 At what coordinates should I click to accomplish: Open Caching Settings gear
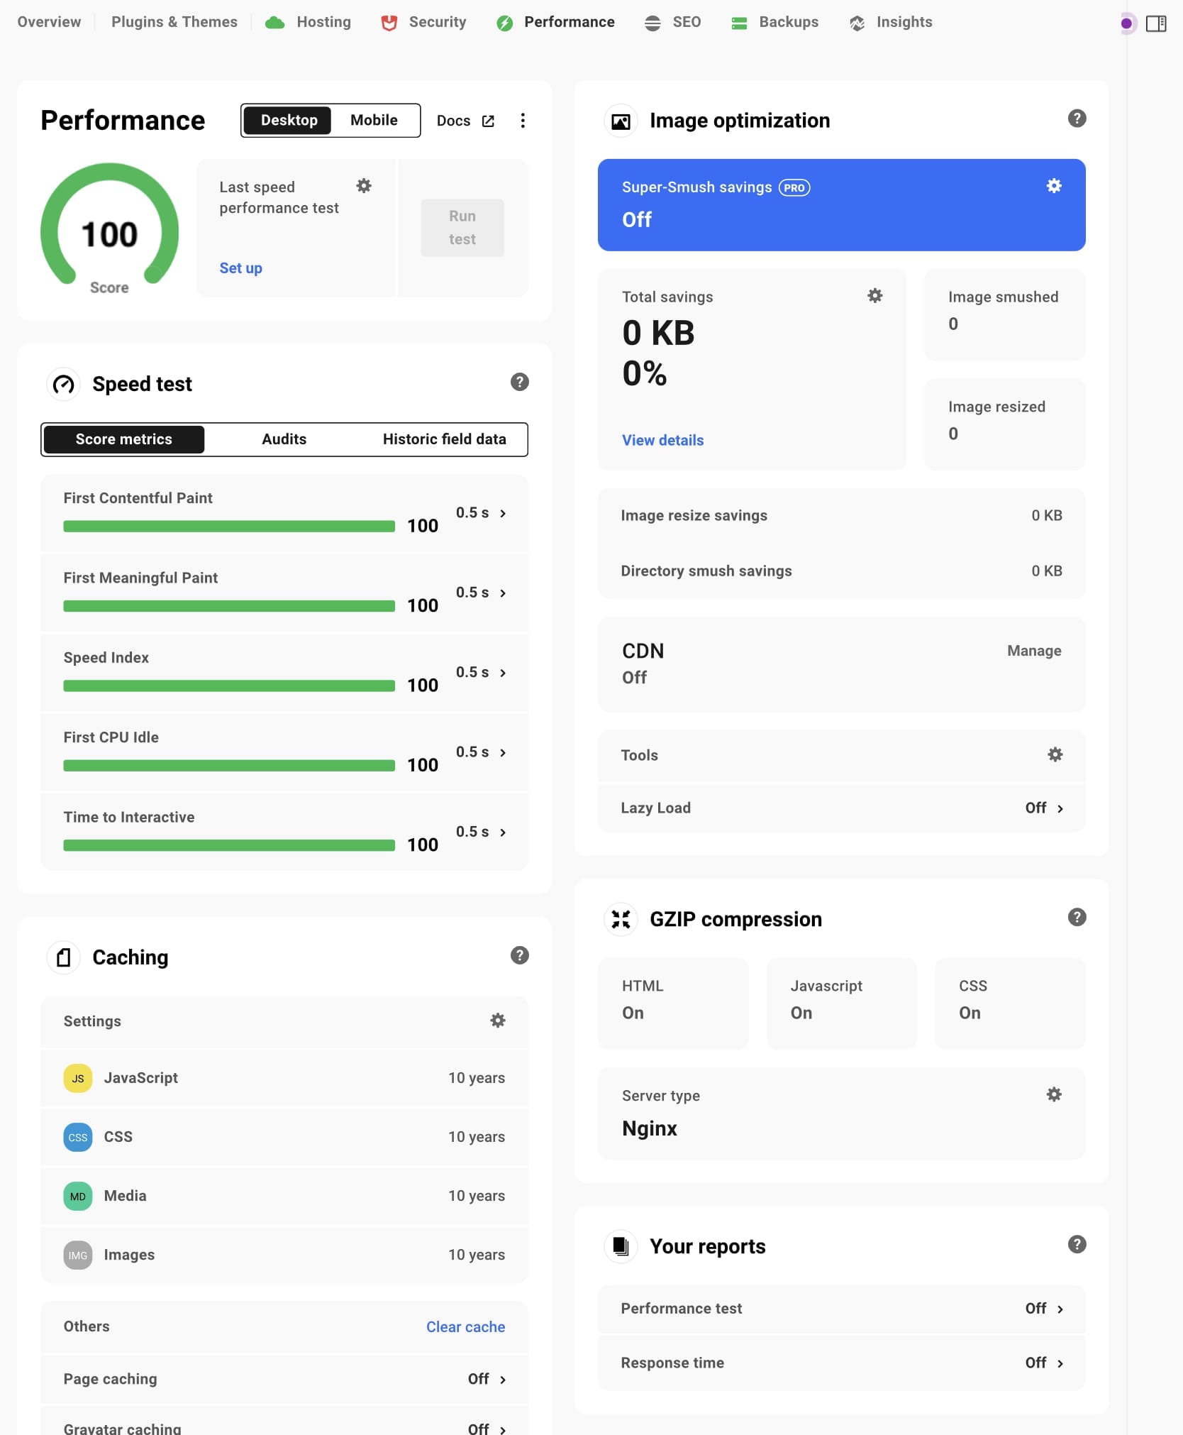pos(498,1021)
